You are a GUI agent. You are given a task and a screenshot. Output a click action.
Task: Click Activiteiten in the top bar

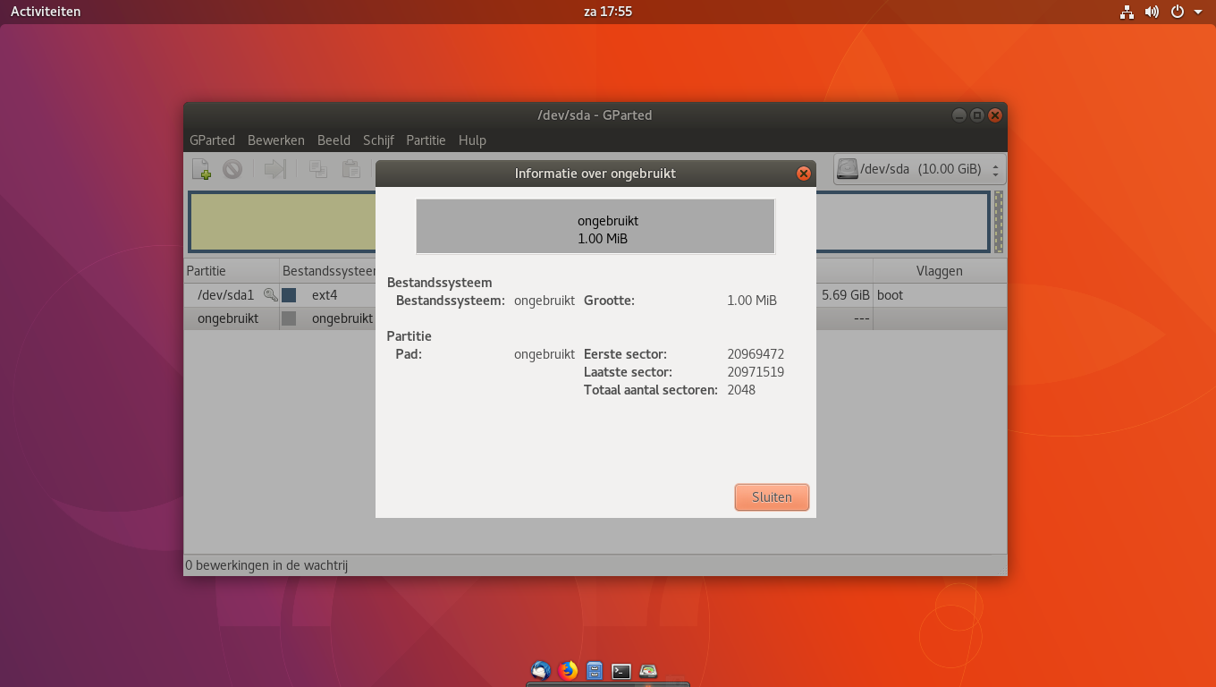click(46, 12)
